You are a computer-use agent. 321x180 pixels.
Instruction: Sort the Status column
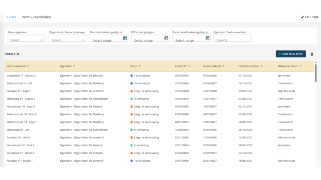[x=140, y=66]
